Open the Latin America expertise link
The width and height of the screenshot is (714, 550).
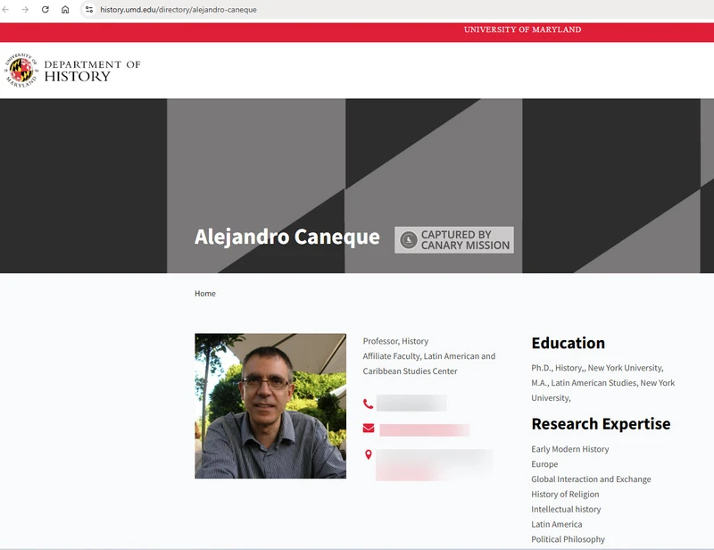[x=556, y=524]
